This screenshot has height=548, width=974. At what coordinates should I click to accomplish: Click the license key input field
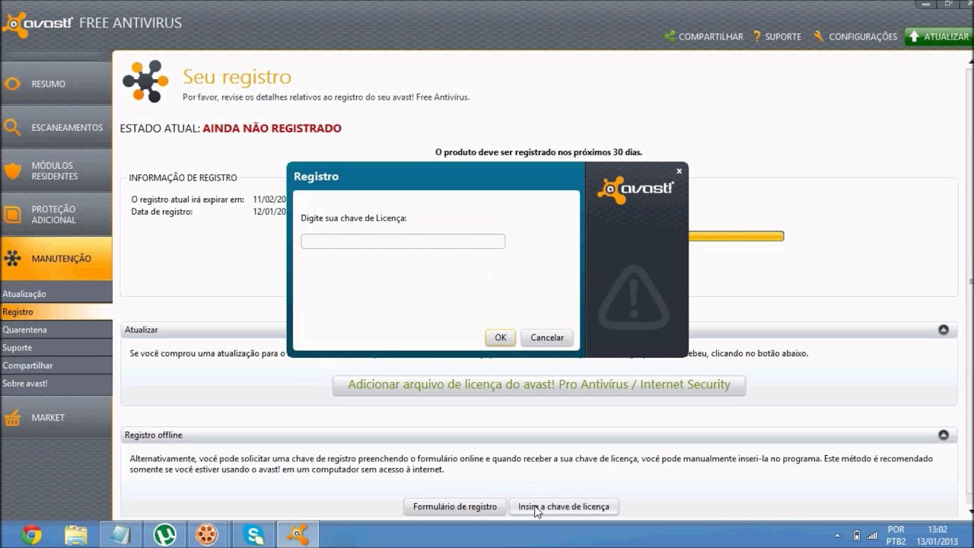(403, 241)
